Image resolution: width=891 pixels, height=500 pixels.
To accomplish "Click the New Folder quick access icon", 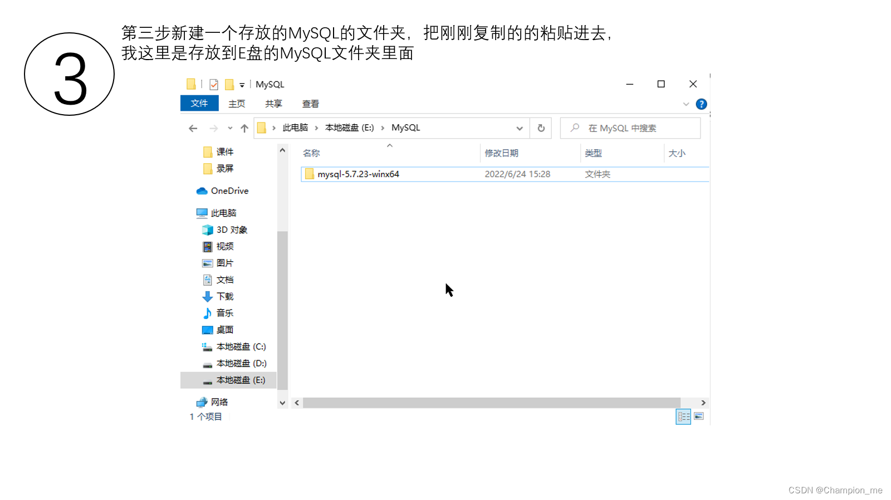I will click(x=229, y=84).
